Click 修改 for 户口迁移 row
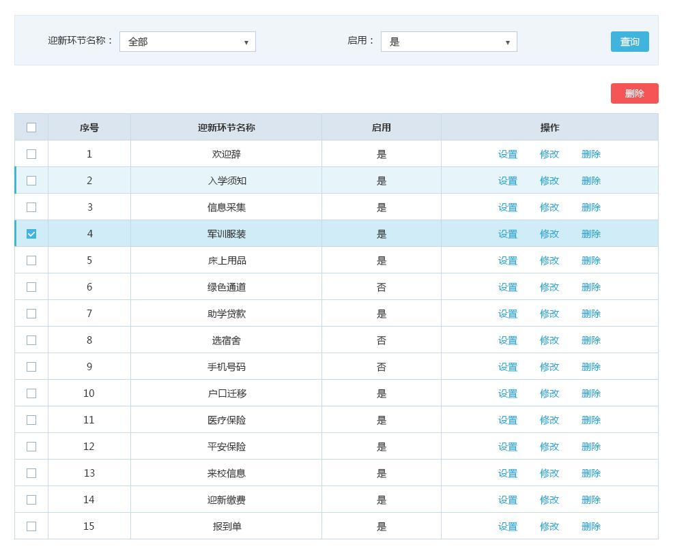The height and width of the screenshot is (553, 673). [x=549, y=393]
